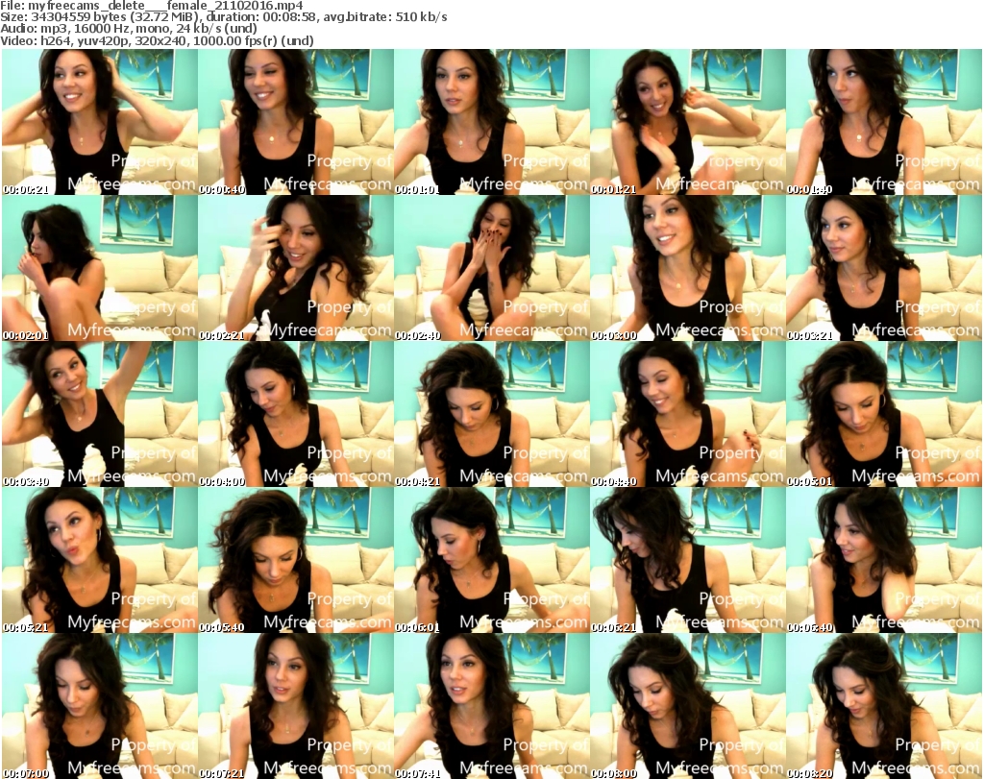Select the thumbnail frame stamped 00:08:20
Viewport: 984px width, 779px height.
884,706
